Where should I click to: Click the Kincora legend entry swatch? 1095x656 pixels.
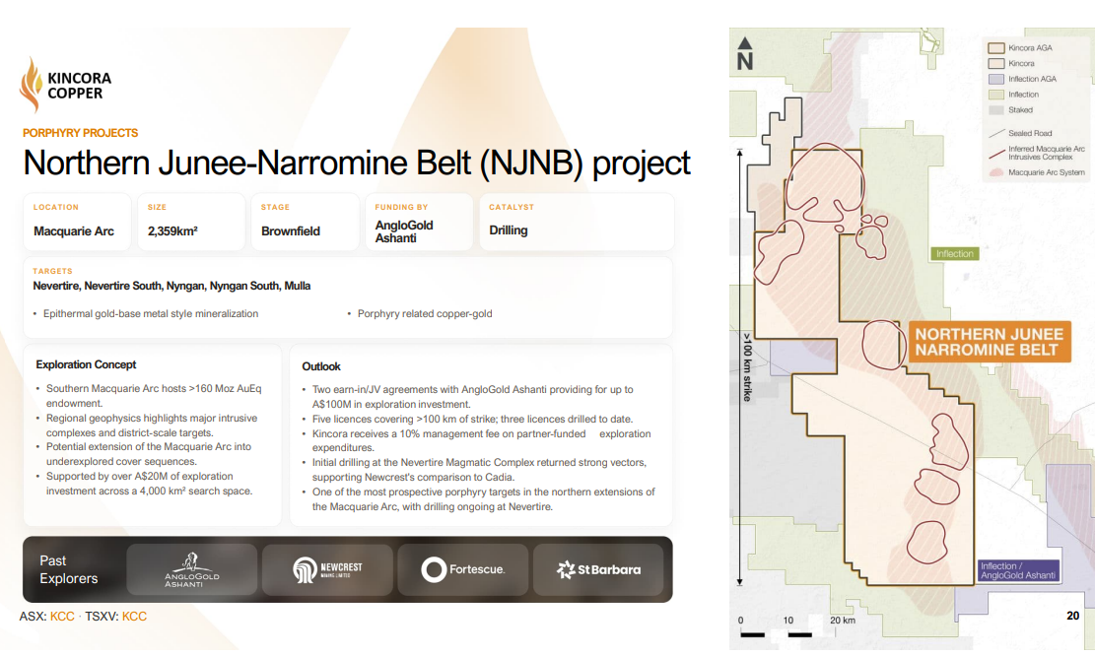coord(995,63)
